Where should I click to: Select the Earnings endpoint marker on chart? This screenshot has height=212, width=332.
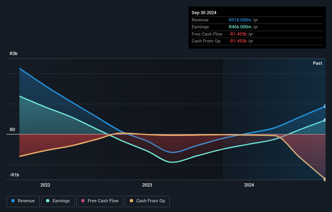pyautogui.click(x=325, y=120)
